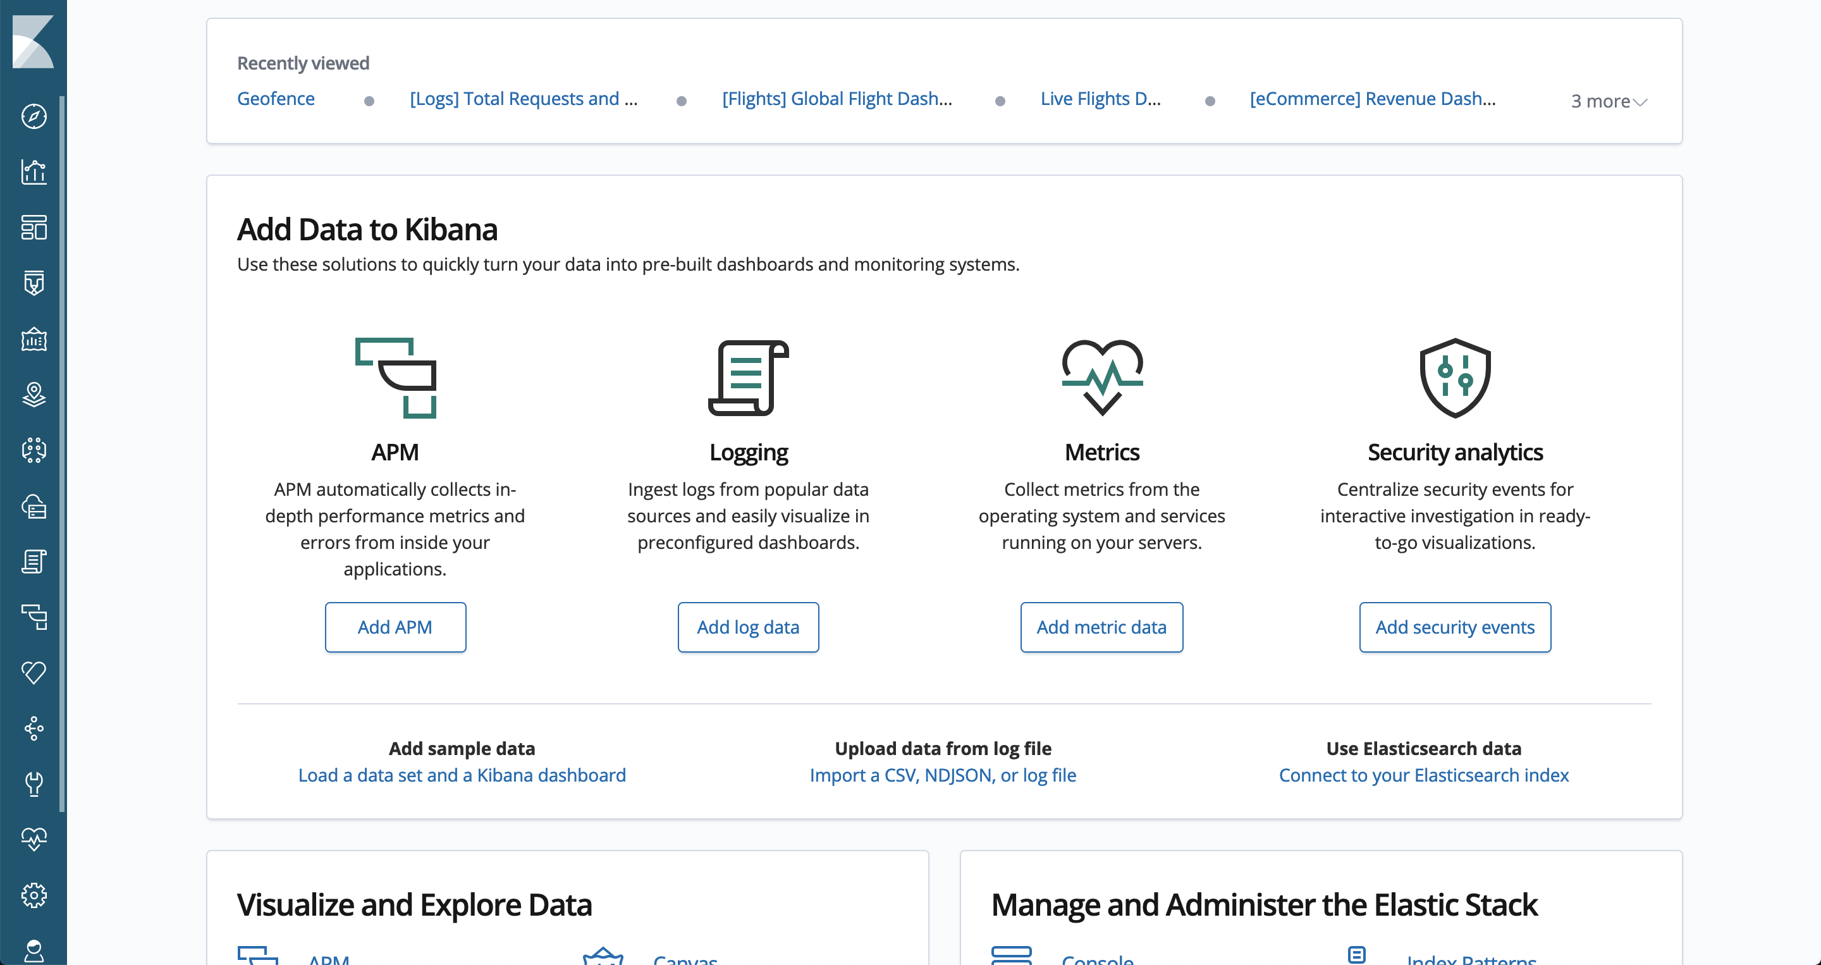This screenshot has height=965, width=1821.
Task: Click Import a CSV, NDJSON, or log file
Action: coord(943,775)
